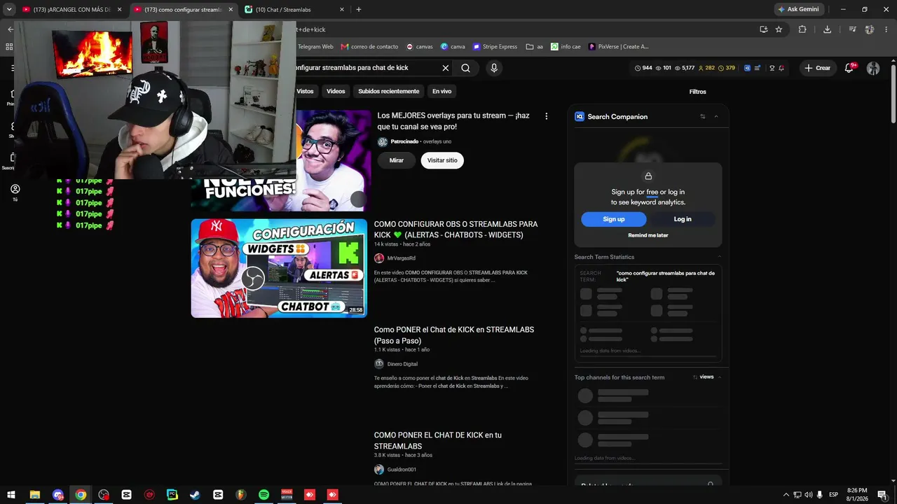Switch to the Chat / Streamlabs tab
897x504 pixels.
tap(293, 10)
